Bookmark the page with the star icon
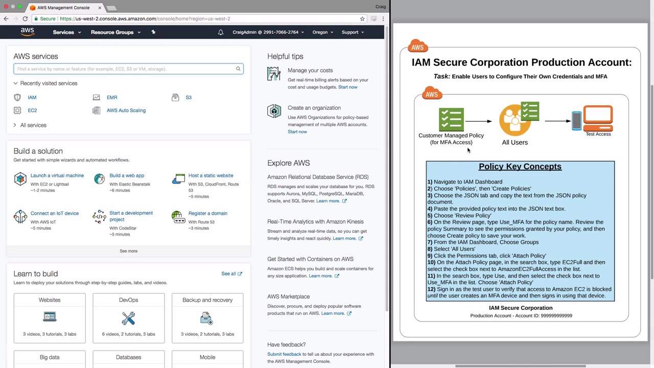The image size is (654, 368). pos(362,19)
